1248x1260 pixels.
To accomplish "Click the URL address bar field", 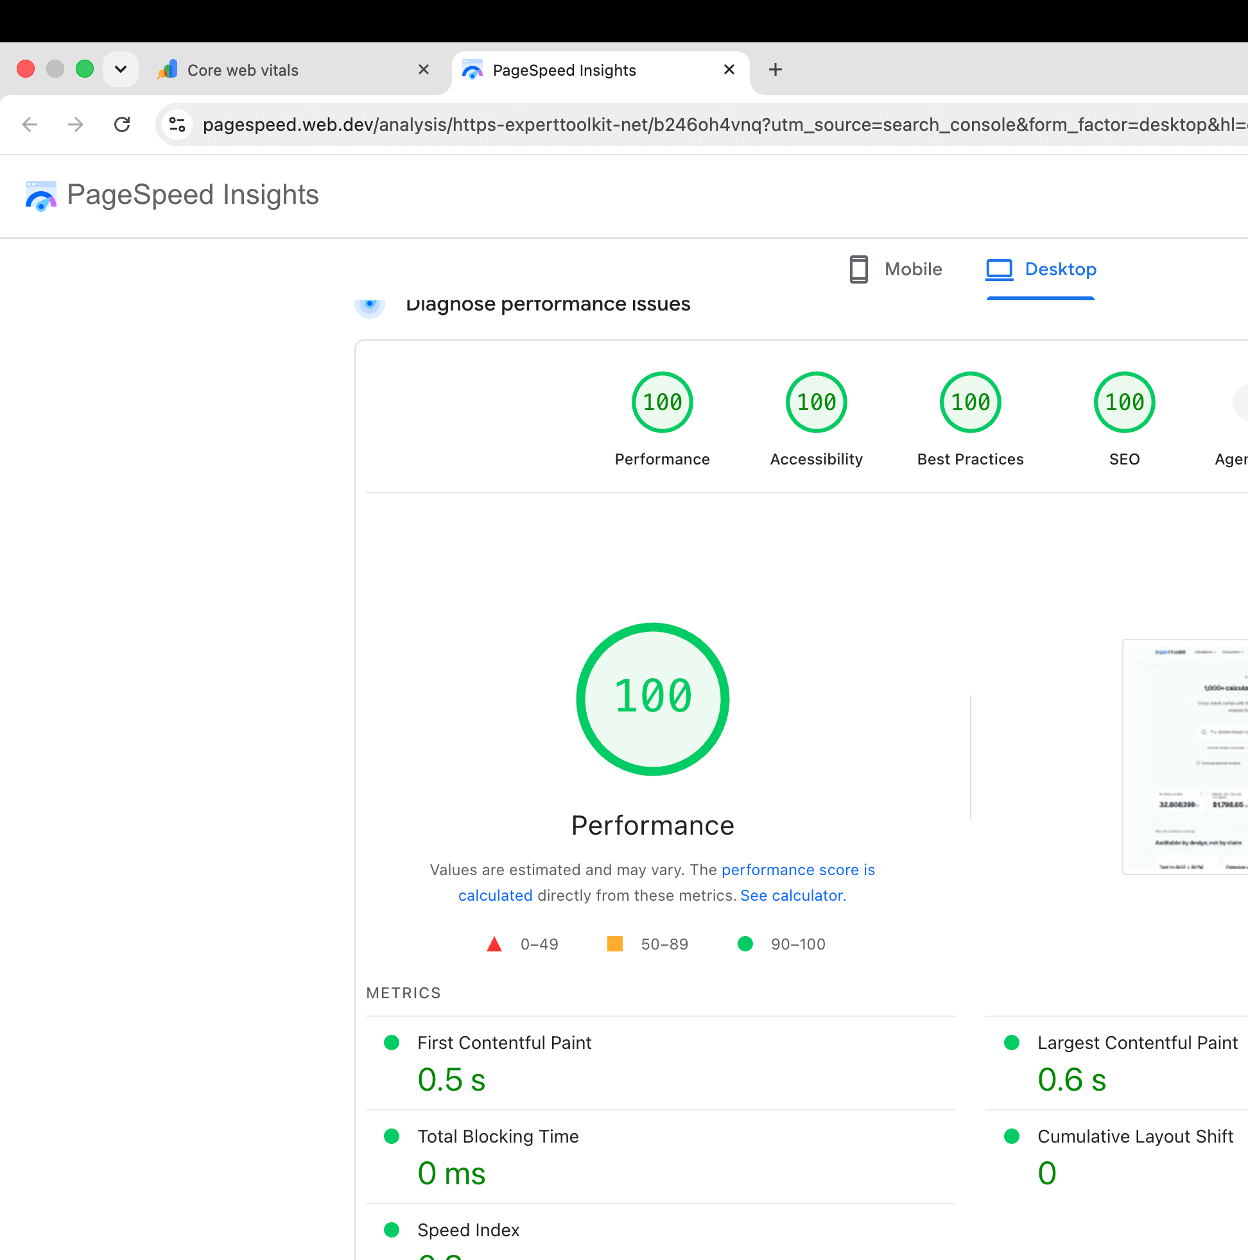I will pyautogui.click(x=718, y=124).
